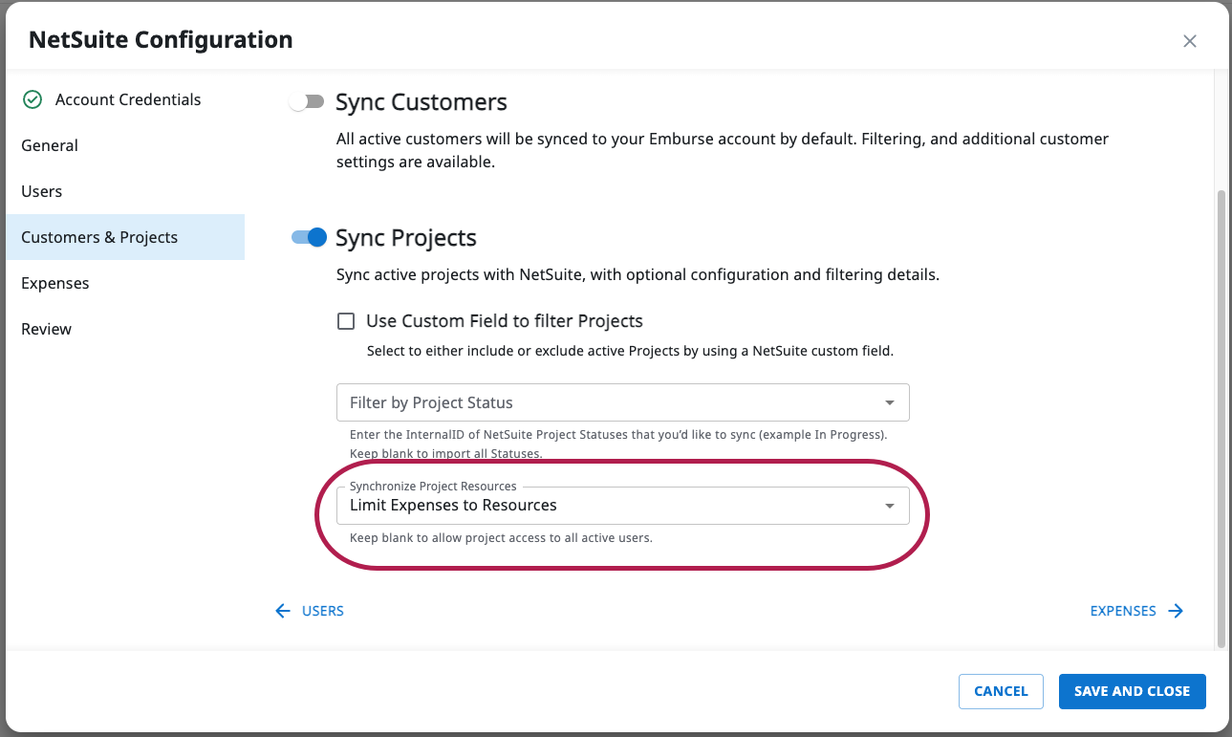Go back via the USERS link
Viewport: 1232px width, 737px height.
click(x=323, y=611)
